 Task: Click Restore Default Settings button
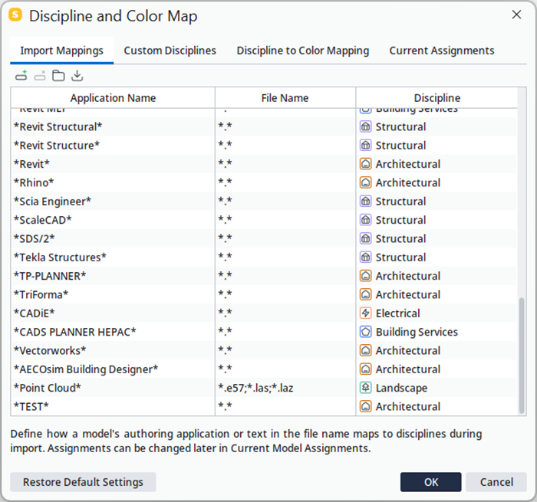83,482
